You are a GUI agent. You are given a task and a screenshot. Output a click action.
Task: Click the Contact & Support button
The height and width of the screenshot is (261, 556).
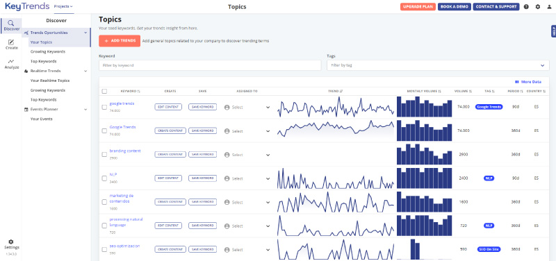(496, 7)
